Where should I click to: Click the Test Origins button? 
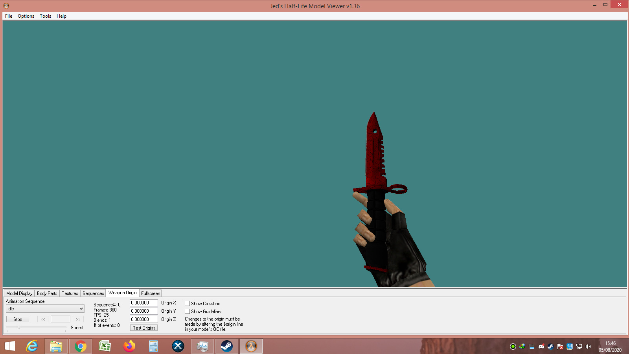[144, 328]
